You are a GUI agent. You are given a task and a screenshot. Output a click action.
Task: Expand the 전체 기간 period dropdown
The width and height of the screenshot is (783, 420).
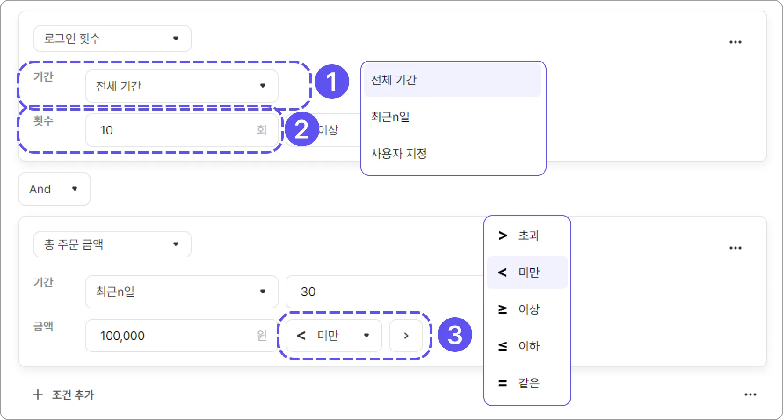(181, 86)
